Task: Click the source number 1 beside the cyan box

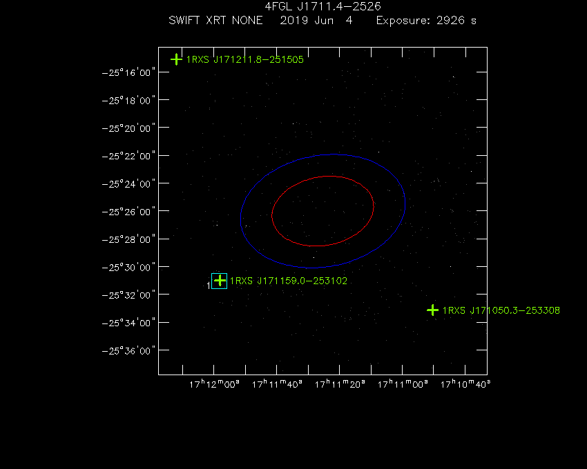Action: 209,286
